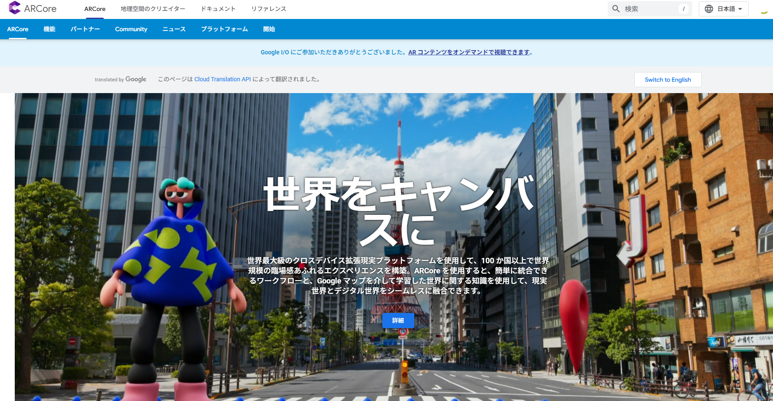Click the profile loading icon at top right
The height and width of the screenshot is (401, 773).
tap(764, 12)
